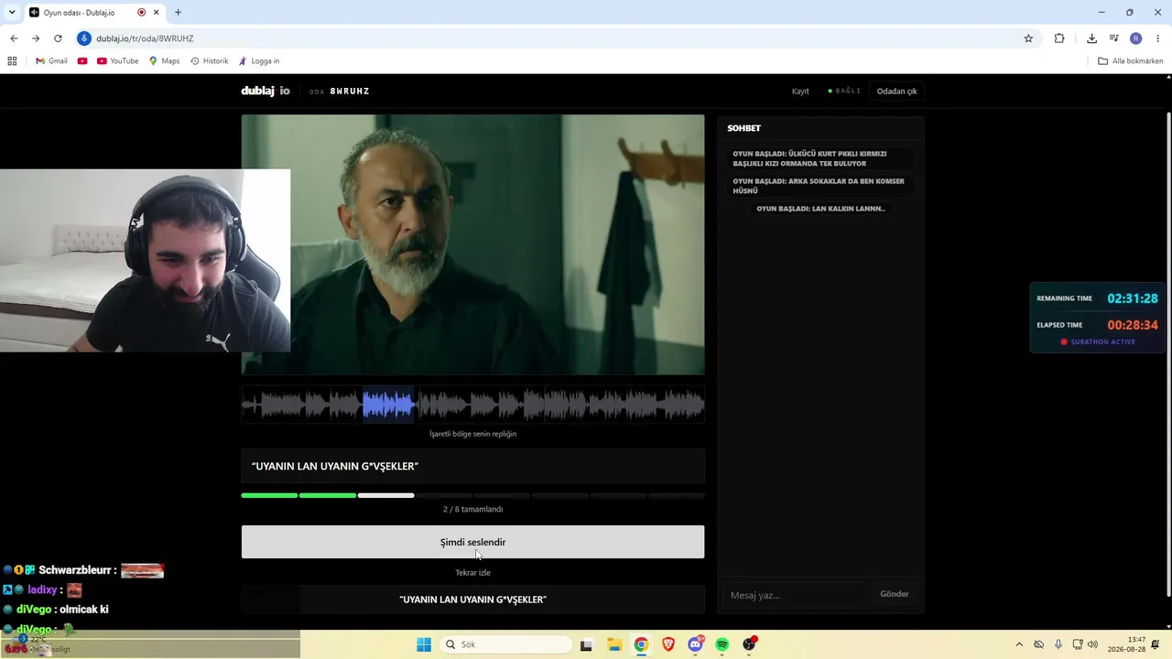Click the Sohbet chat panel heading
Image resolution: width=1172 pixels, height=659 pixels.
click(x=744, y=128)
